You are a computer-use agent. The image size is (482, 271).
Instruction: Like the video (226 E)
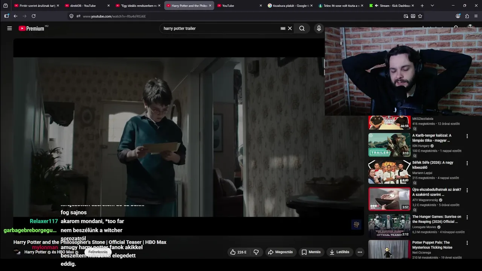(x=238, y=252)
